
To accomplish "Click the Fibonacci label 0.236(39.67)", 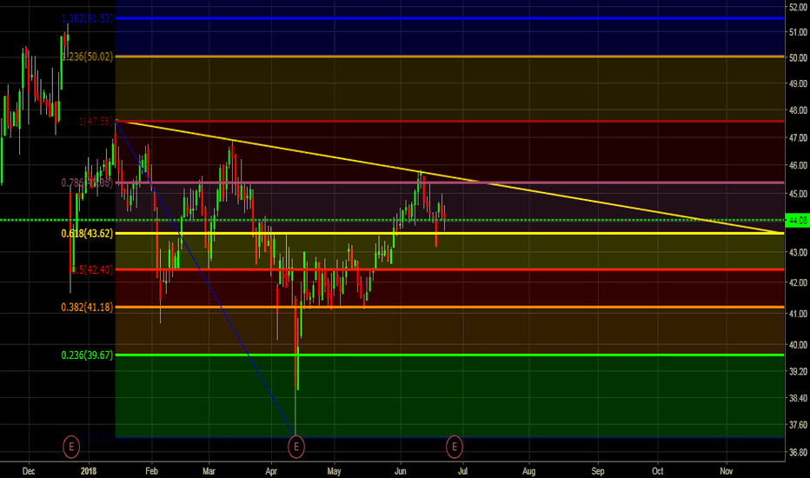I will coord(87,355).
